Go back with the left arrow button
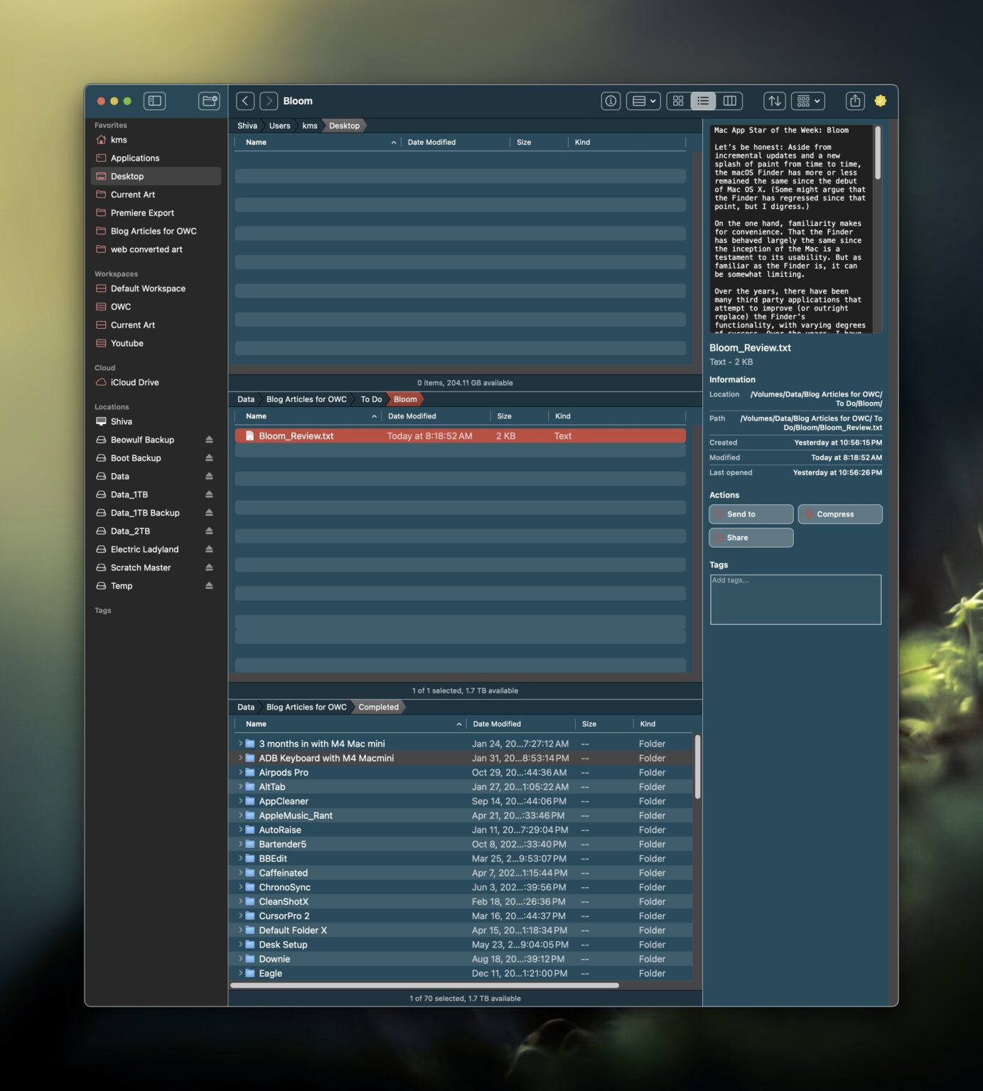This screenshot has width=983, height=1091. tap(245, 101)
